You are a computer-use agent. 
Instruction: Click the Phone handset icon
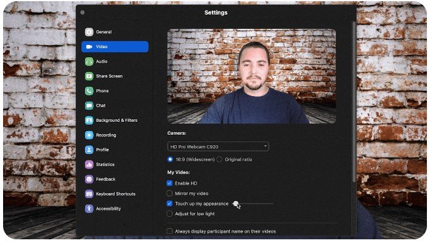pyautogui.click(x=89, y=90)
